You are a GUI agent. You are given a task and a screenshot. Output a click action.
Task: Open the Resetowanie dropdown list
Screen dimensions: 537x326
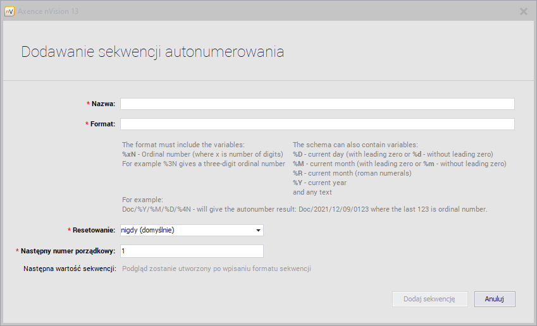(257, 230)
